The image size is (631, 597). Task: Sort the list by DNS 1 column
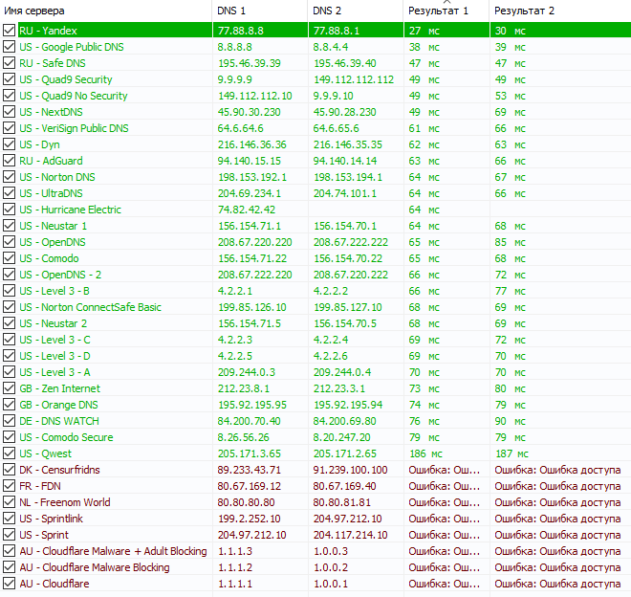260,10
